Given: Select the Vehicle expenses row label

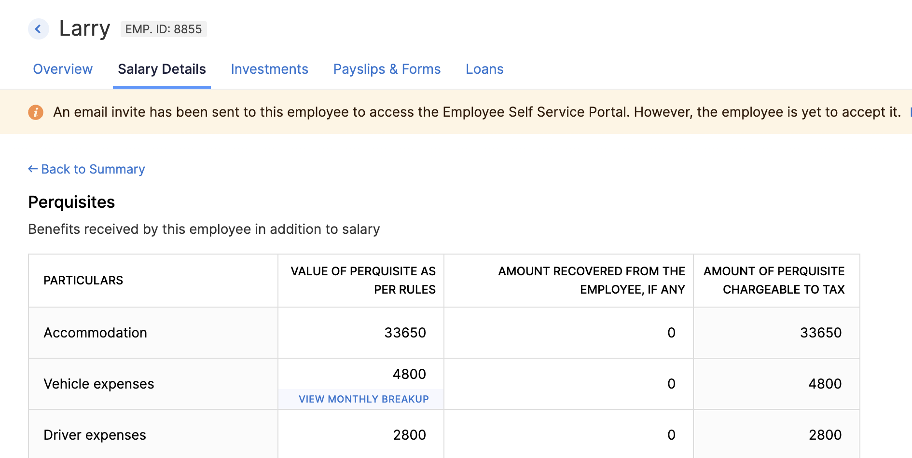Looking at the screenshot, I should point(99,384).
